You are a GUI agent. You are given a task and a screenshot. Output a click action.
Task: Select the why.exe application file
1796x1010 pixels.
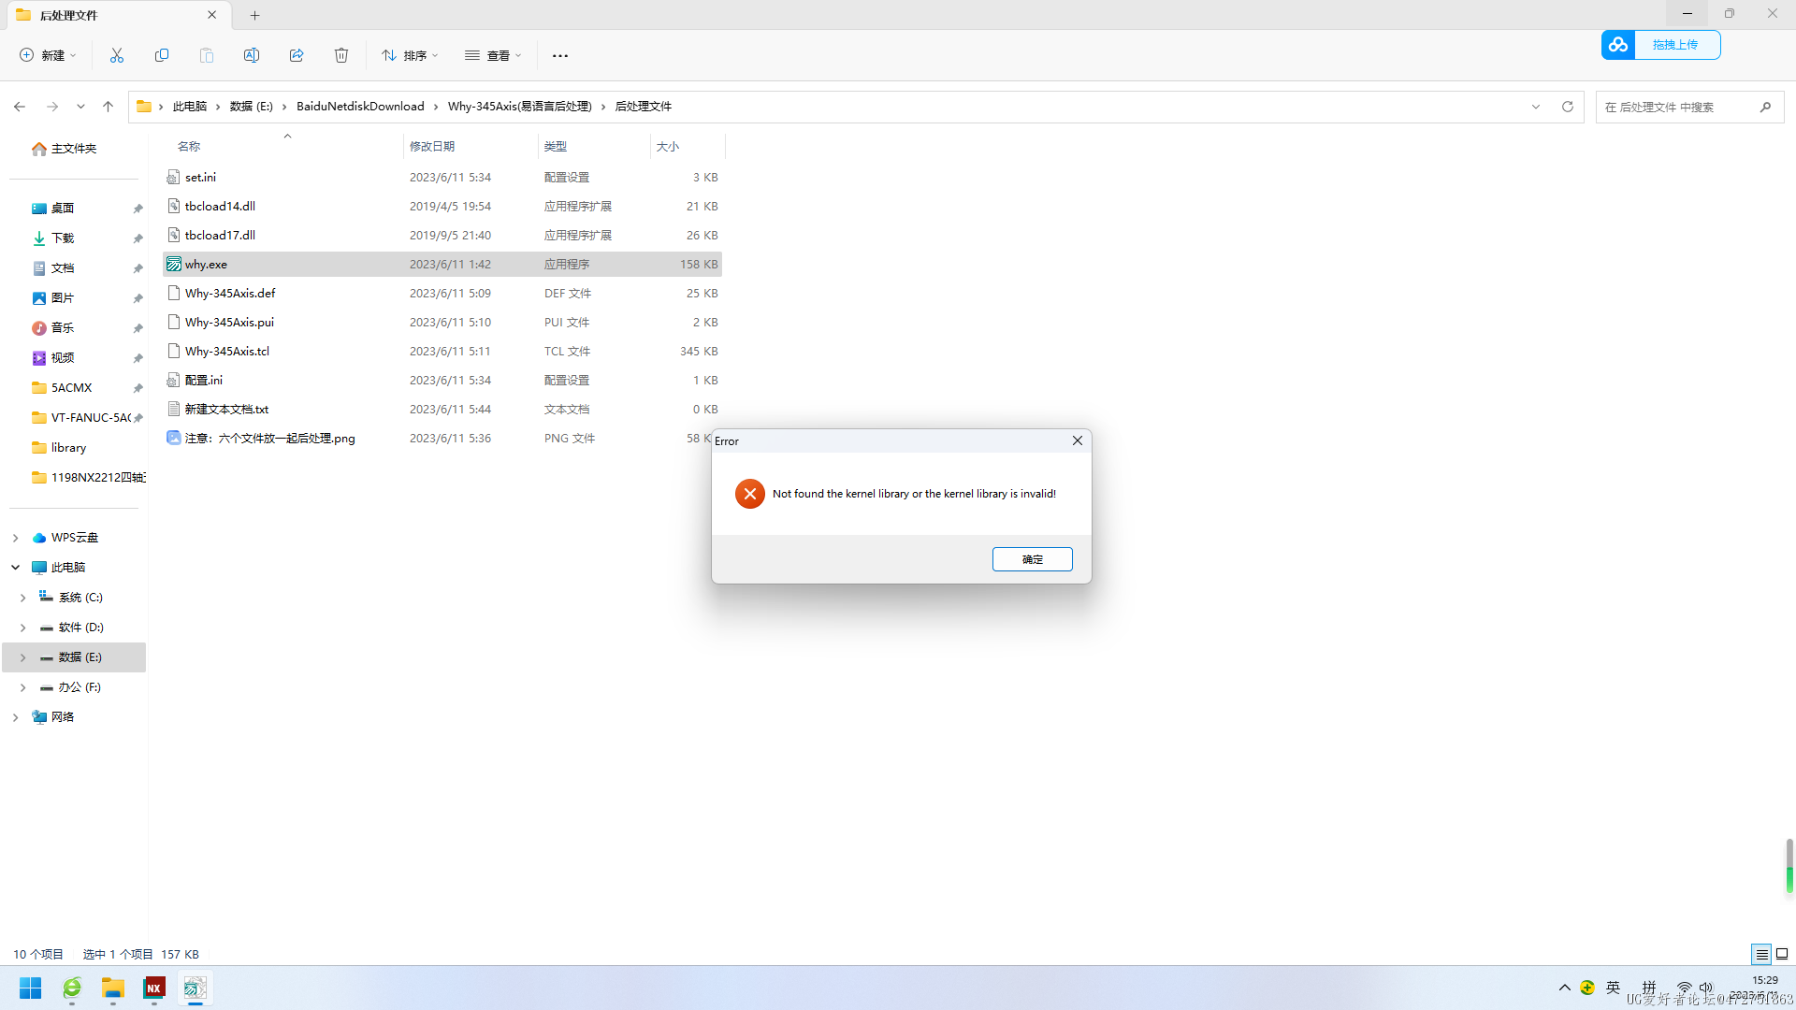pos(442,265)
